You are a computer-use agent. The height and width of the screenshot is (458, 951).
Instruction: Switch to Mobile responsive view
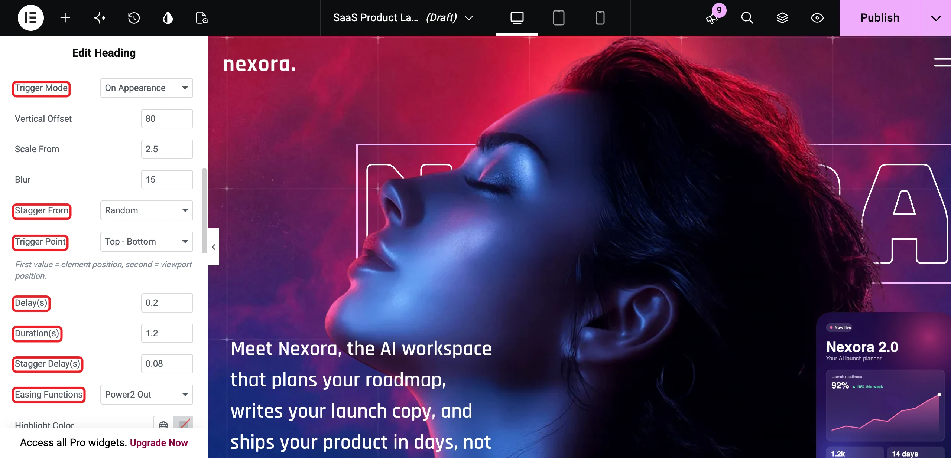click(600, 18)
